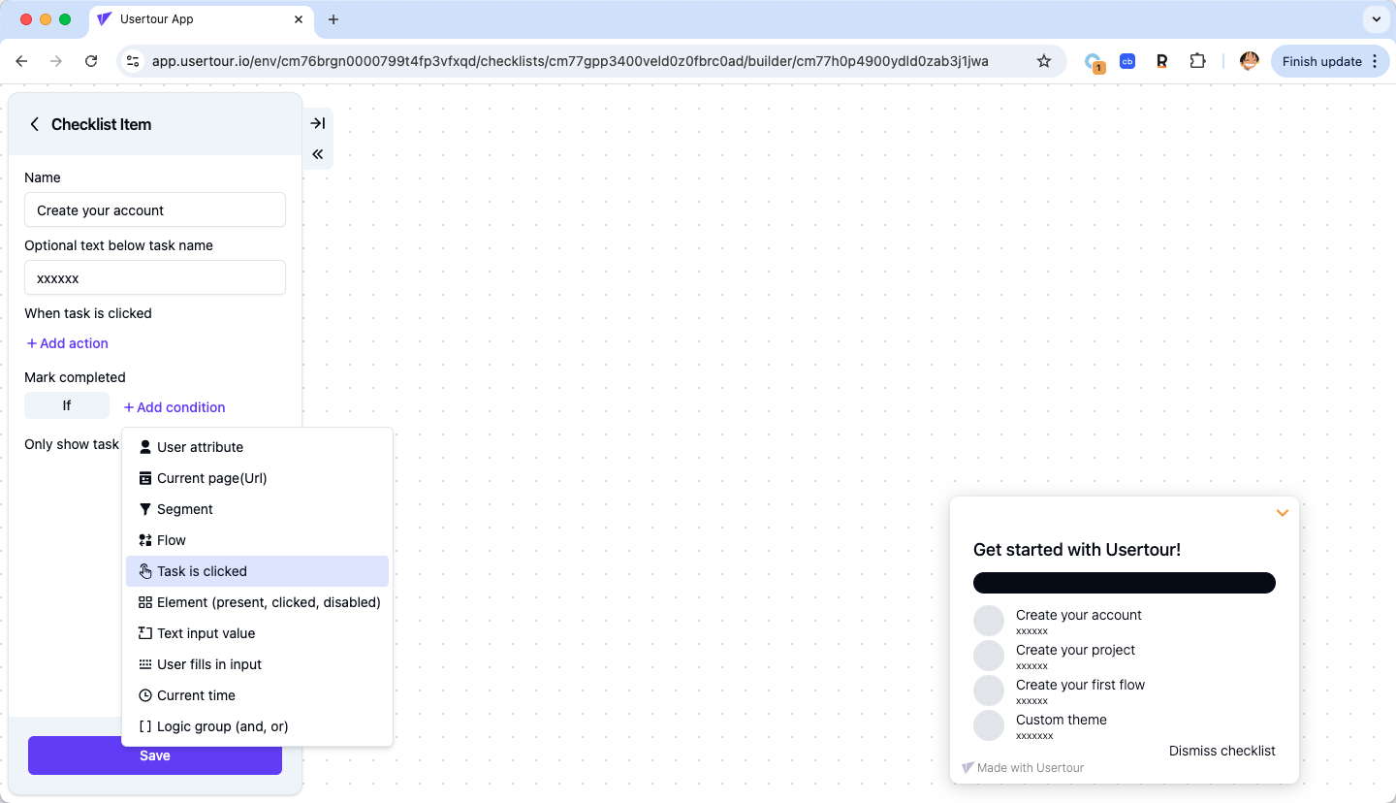The image size is (1396, 803).
Task: Toggle Create your first flow task circle
Action: [989, 691]
